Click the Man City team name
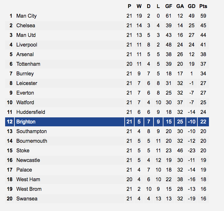The height and width of the screenshot is (211, 224). tap(26, 16)
